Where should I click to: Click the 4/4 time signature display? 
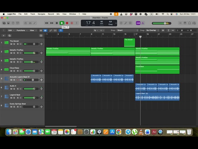point(110,22)
